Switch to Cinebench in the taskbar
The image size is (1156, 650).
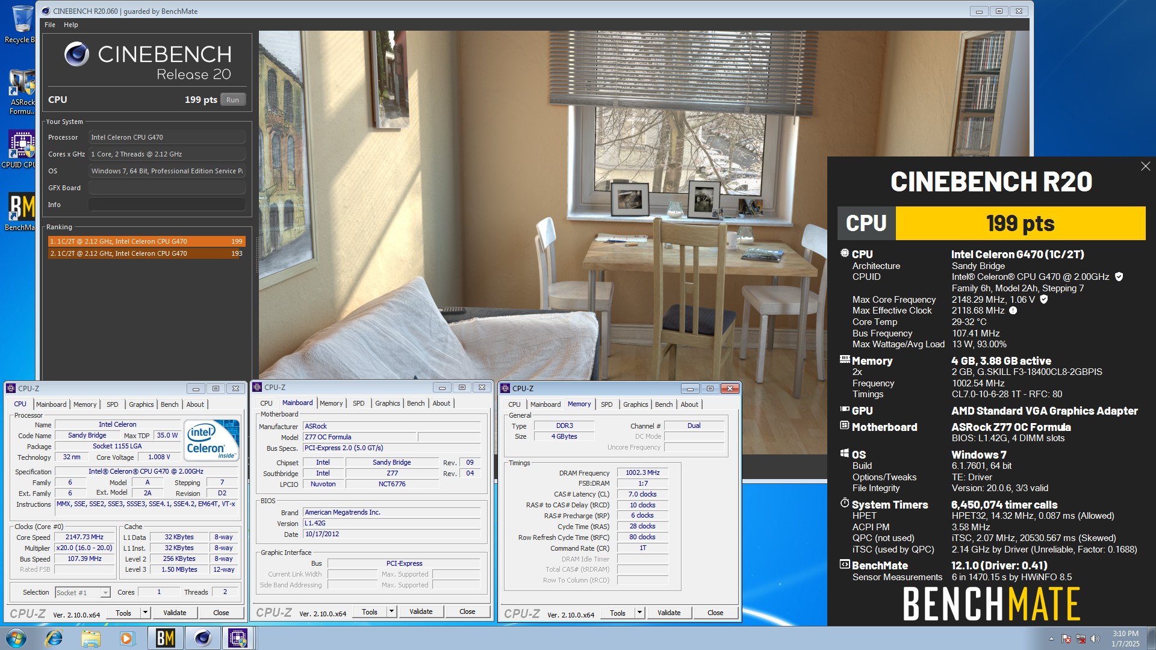tap(202, 638)
